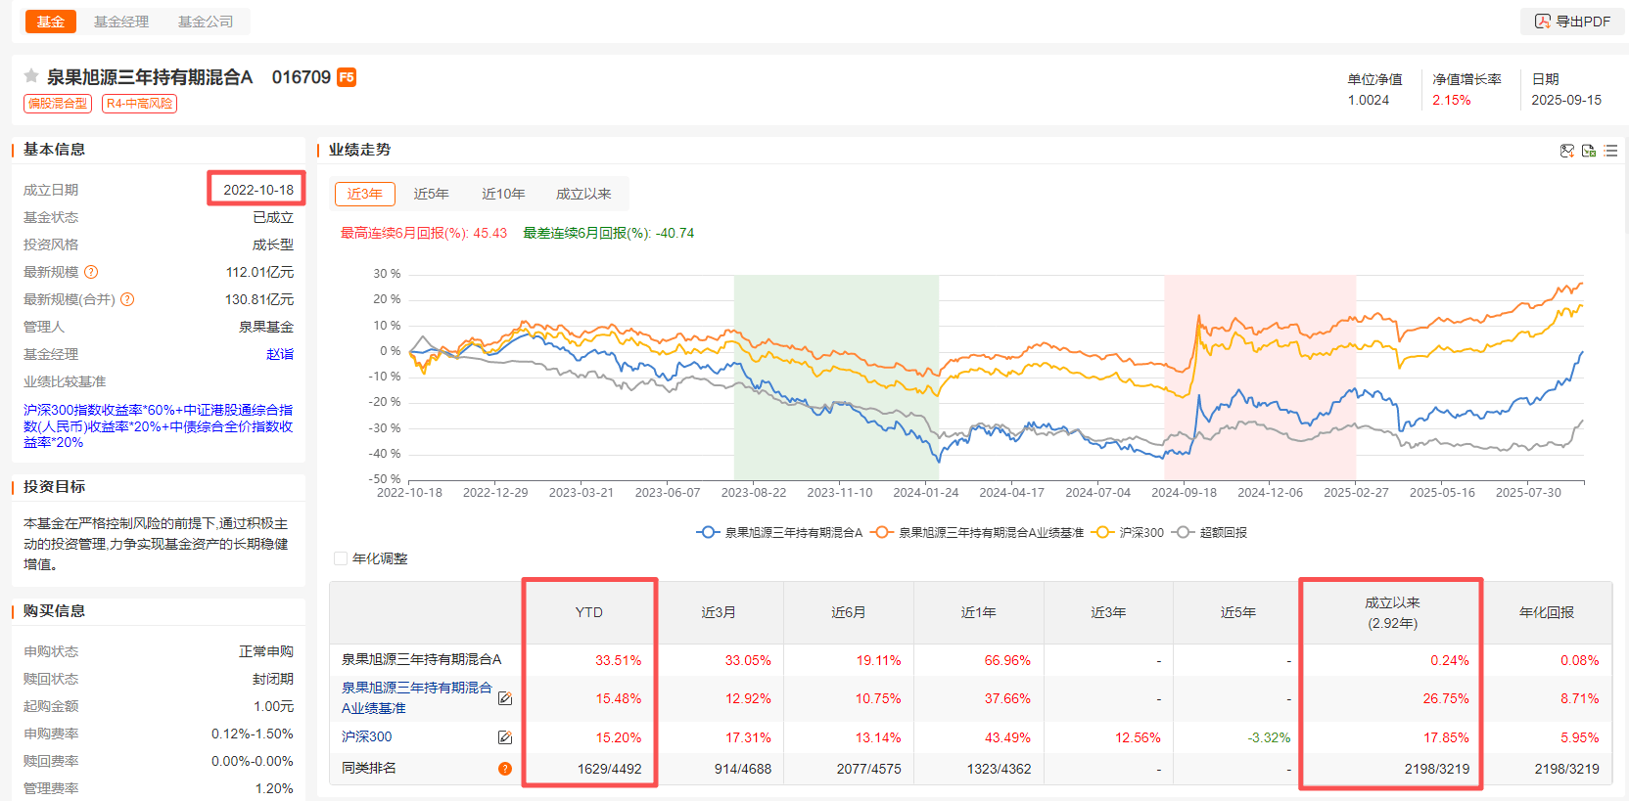
Task: Click the benchmark 成立以来 return 26.75%
Action: pos(1446,698)
